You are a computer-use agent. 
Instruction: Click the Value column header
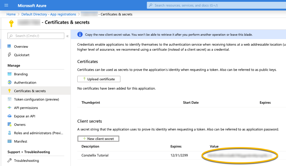pyautogui.click(x=214, y=146)
